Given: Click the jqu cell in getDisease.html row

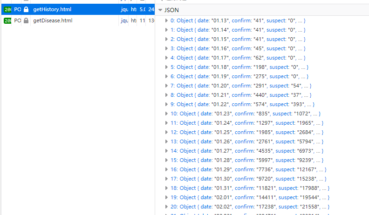Looking at the screenshot, I should click(x=124, y=20).
